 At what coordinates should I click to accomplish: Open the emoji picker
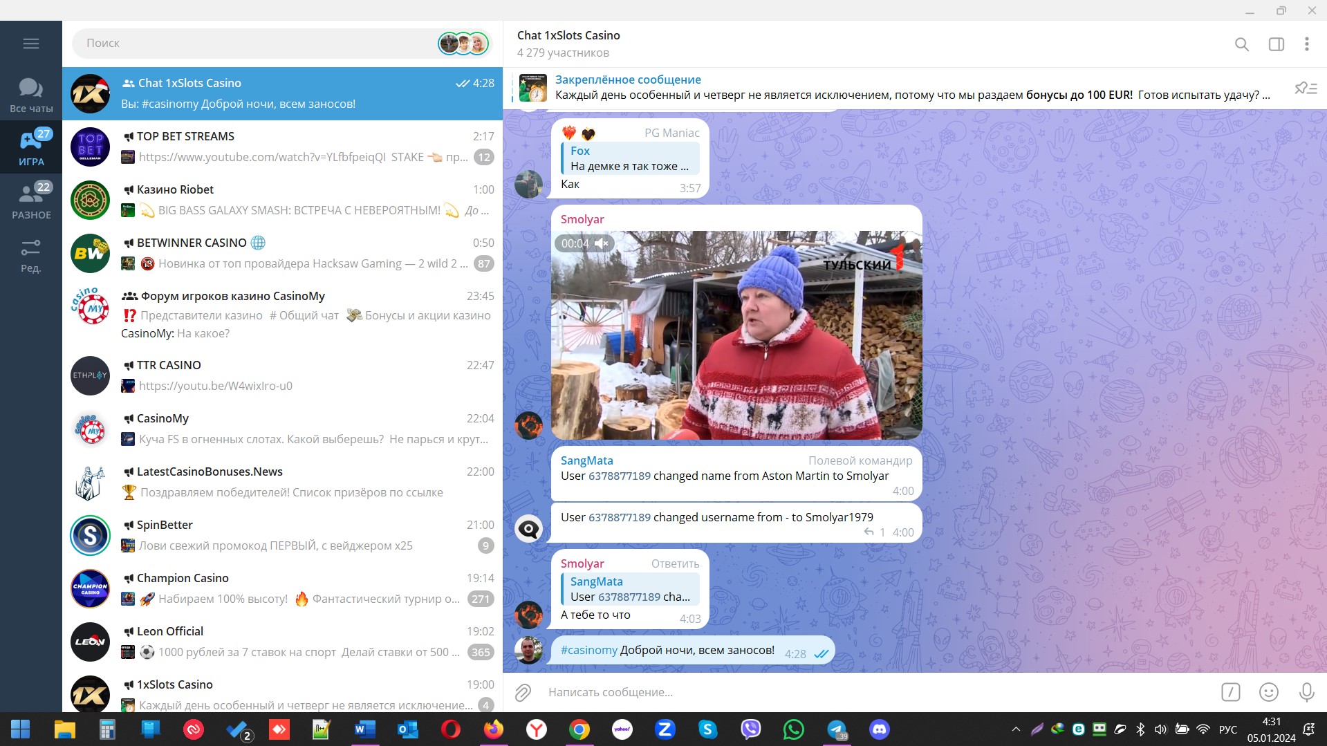(x=1268, y=692)
